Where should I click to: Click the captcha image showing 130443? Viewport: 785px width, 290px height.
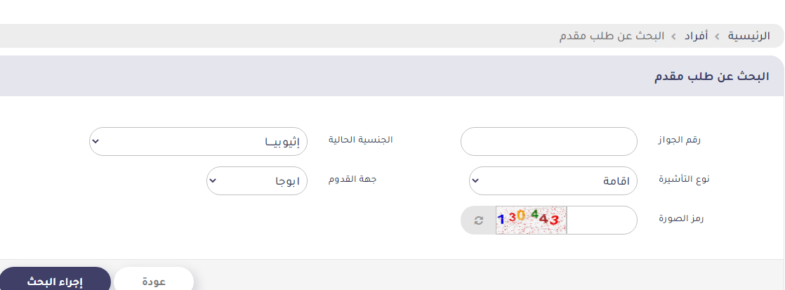532,220
